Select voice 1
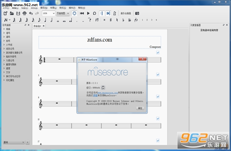The image size is (231, 151). (142, 20)
